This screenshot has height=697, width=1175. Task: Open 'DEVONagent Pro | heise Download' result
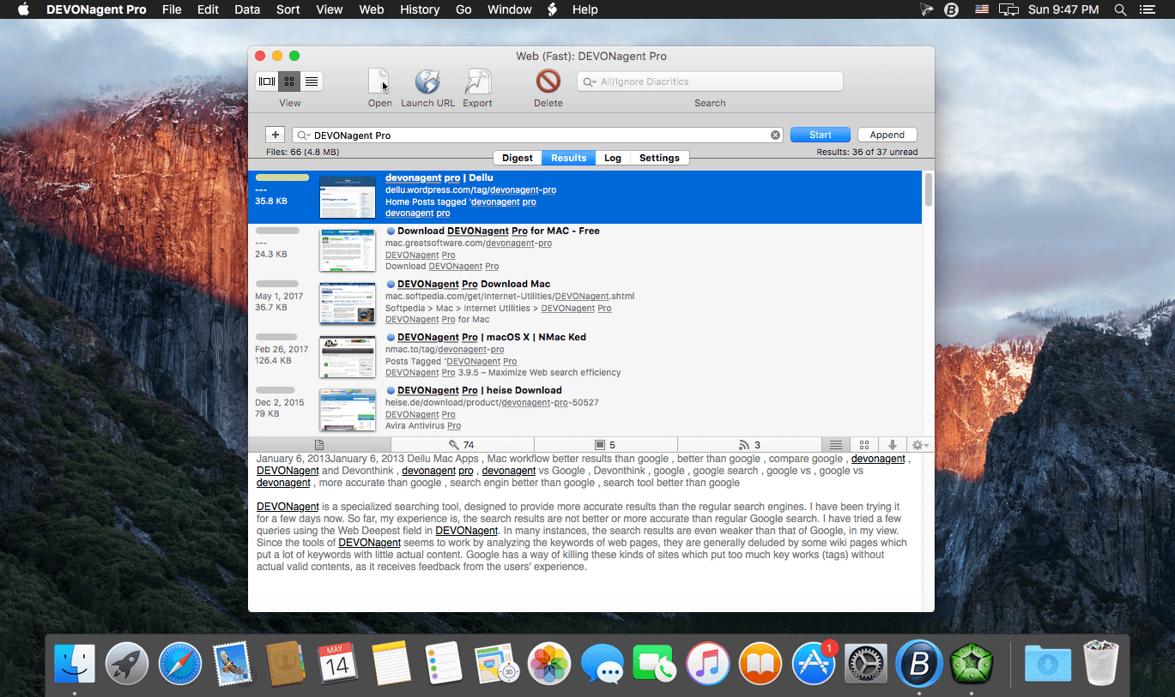click(x=584, y=410)
